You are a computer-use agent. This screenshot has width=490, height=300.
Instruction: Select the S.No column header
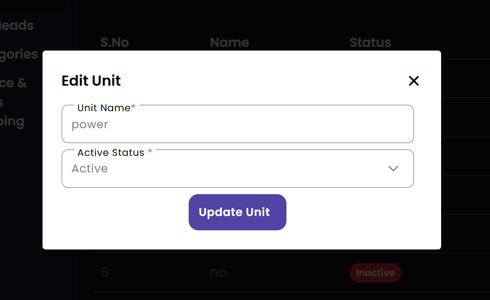(115, 43)
